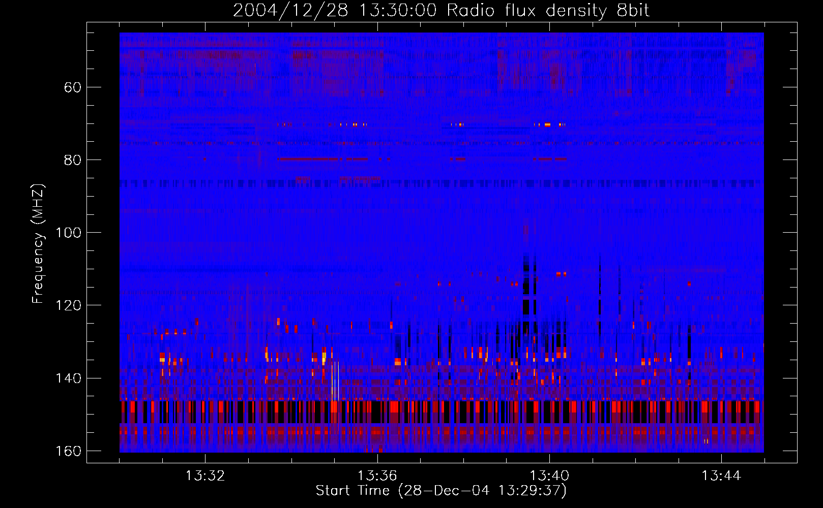823x508 pixels.
Task: Click the 120 frequency tick label
Action: tap(68, 305)
